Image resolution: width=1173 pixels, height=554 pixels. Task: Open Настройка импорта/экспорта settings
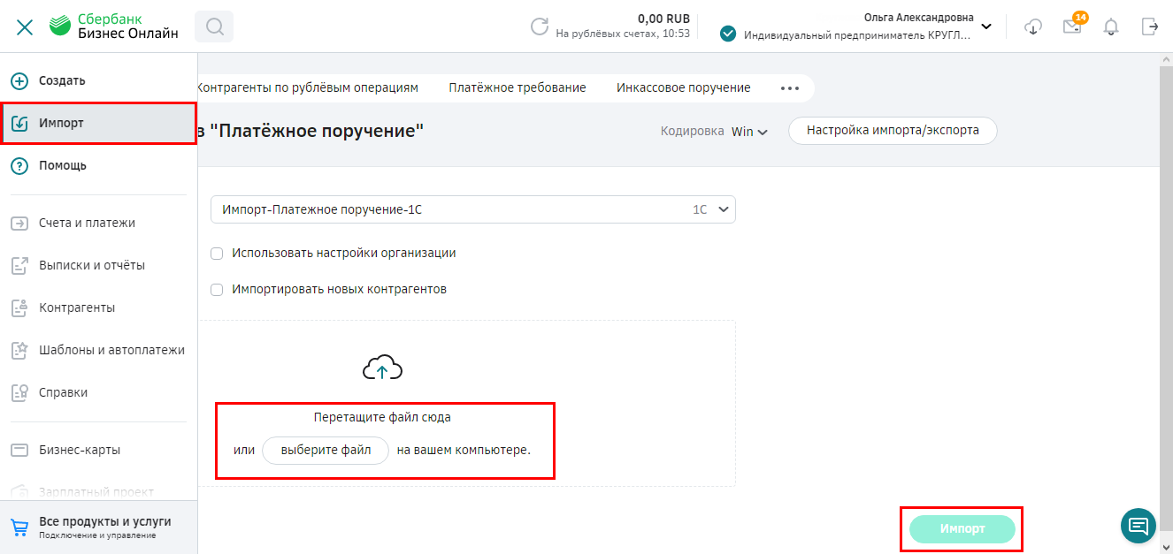pos(892,131)
